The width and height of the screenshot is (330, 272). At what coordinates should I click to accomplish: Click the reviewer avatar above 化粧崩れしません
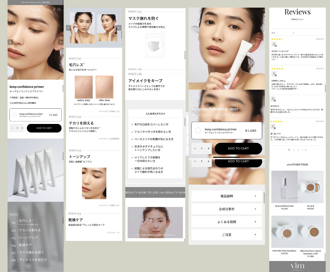click(x=274, y=74)
